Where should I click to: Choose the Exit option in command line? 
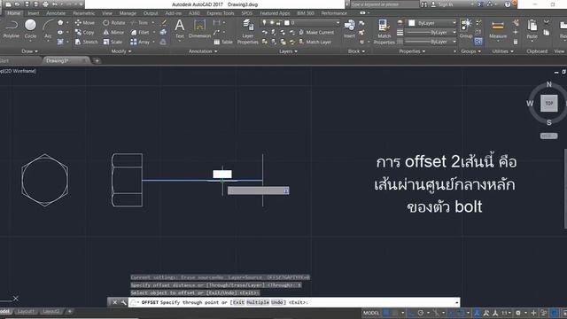(238, 302)
